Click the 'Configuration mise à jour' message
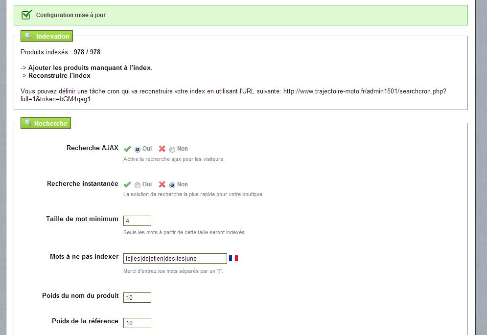The height and width of the screenshot is (335, 487). pyautogui.click(x=71, y=15)
